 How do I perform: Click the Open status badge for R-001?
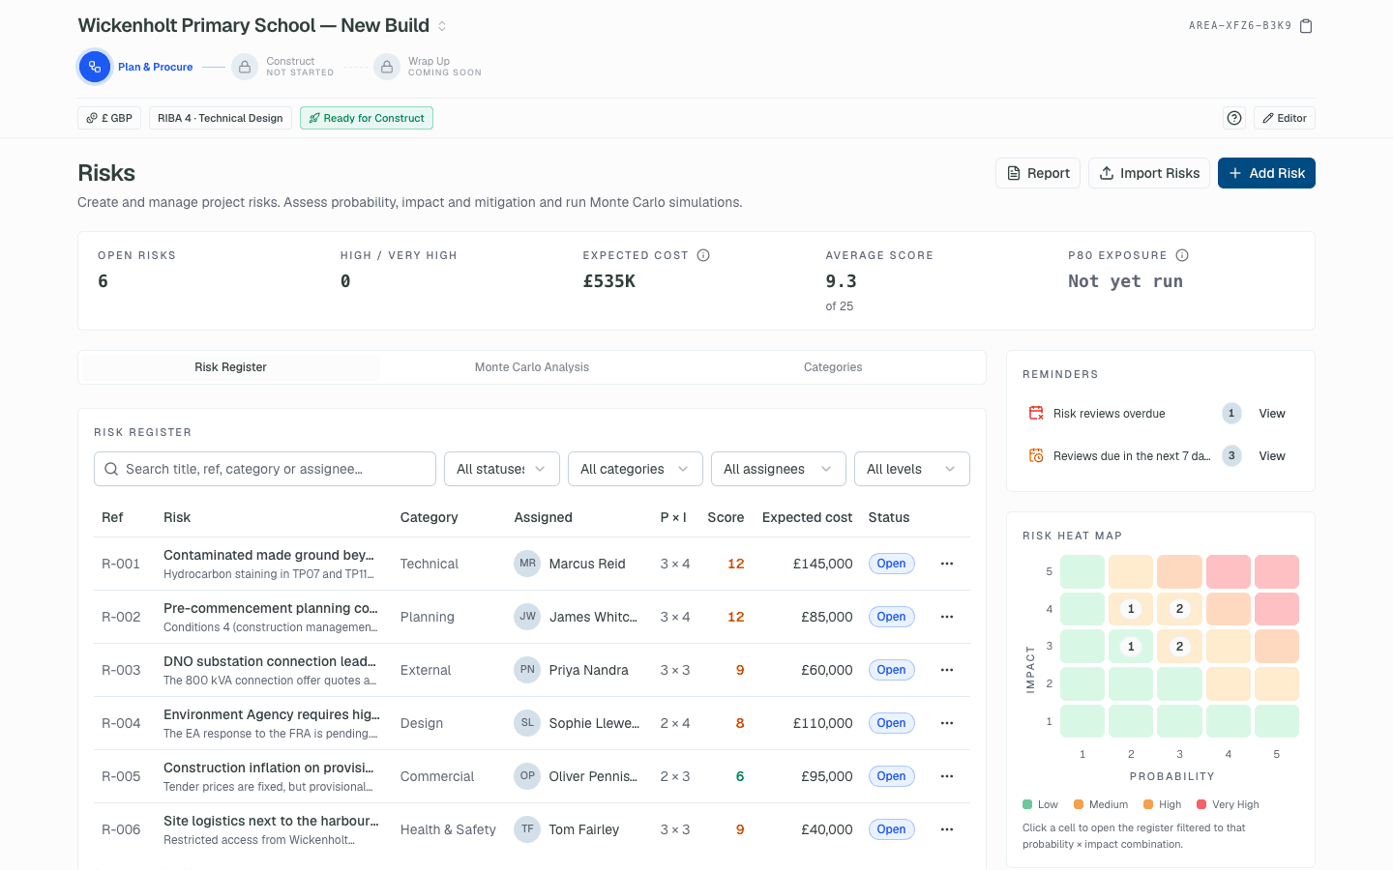(891, 564)
